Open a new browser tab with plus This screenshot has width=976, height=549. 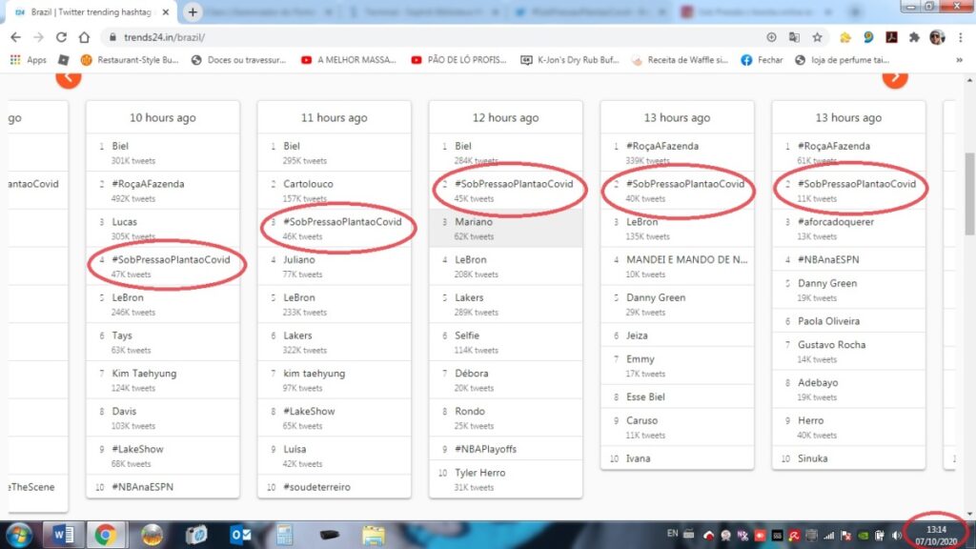click(x=193, y=11)
